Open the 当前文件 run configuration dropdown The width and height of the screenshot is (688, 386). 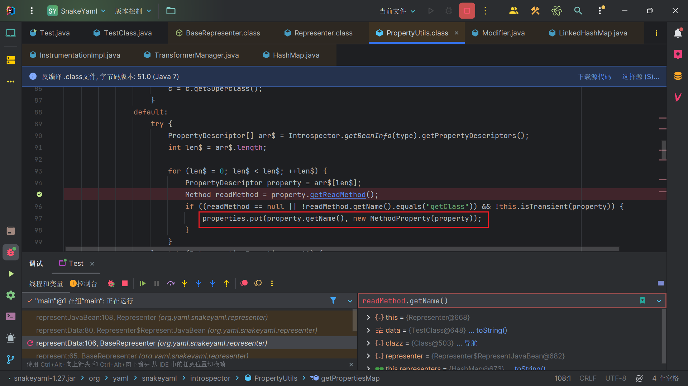click(397, 11)
